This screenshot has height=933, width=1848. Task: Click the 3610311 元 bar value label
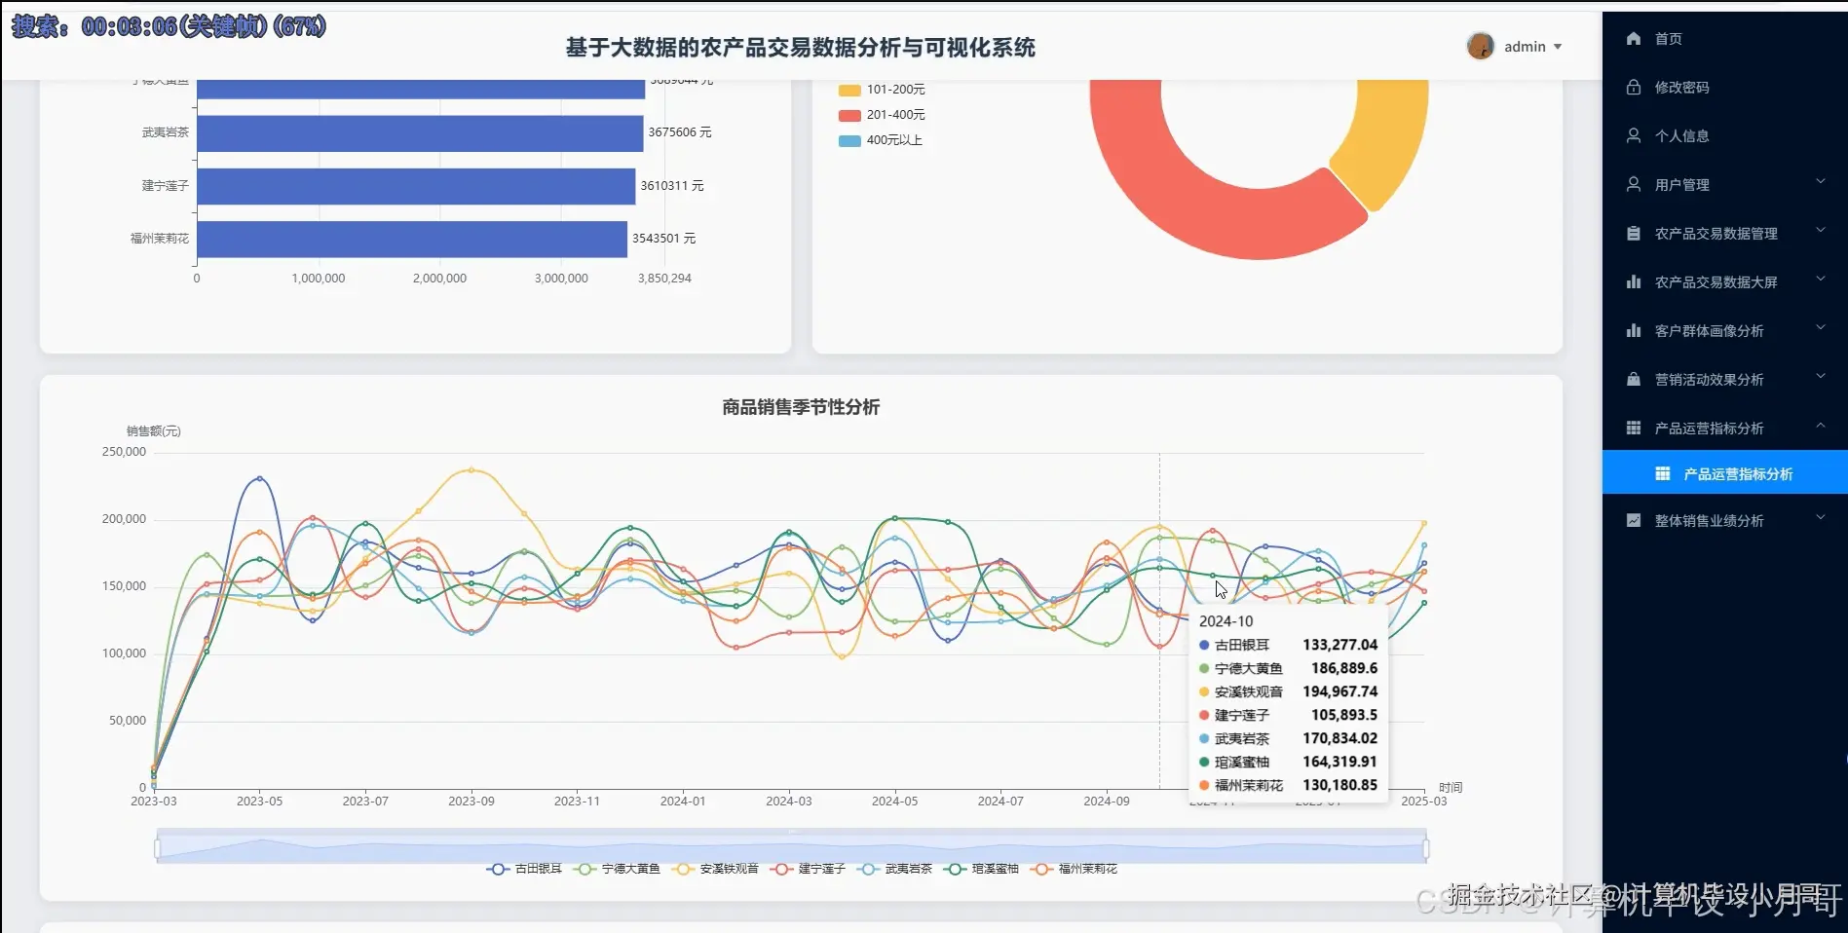672,186
